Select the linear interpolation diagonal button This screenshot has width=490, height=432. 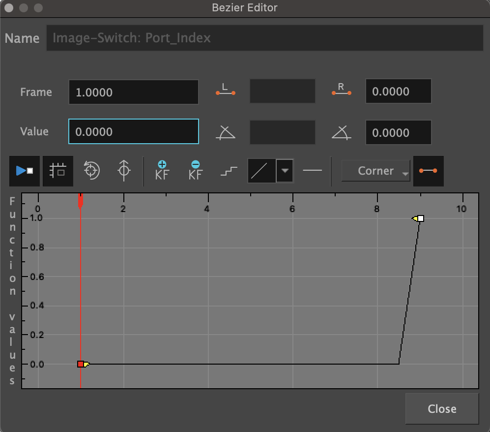pos(261,171)
